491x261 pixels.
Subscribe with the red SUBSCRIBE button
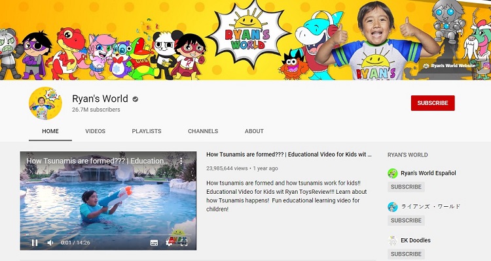coord(433,103)
